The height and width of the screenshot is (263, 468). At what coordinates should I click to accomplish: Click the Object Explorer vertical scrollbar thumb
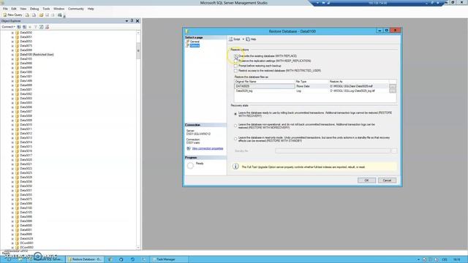click(x=138, y=50)
